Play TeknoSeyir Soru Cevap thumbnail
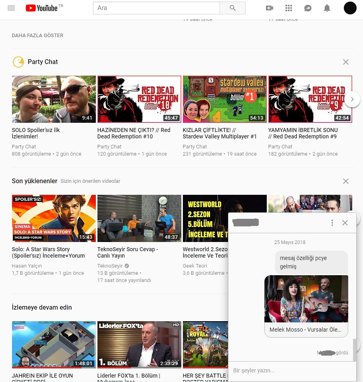This screenshot has height=382, width=363. [139, 218]
